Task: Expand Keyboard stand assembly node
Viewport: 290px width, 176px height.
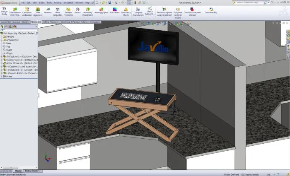Action: (x=1, y=66)
